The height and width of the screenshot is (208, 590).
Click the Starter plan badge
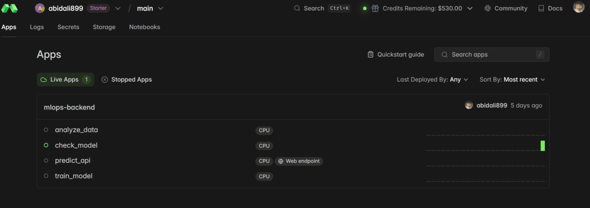coord(98,8)
